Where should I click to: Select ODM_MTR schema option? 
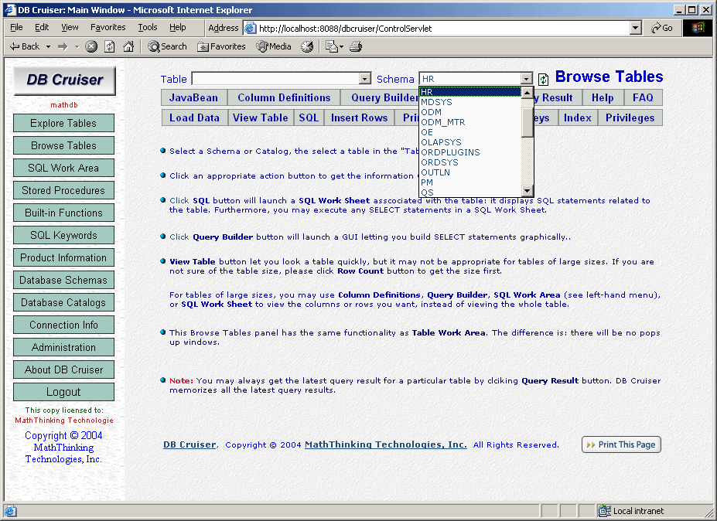(x=470, y=122)
